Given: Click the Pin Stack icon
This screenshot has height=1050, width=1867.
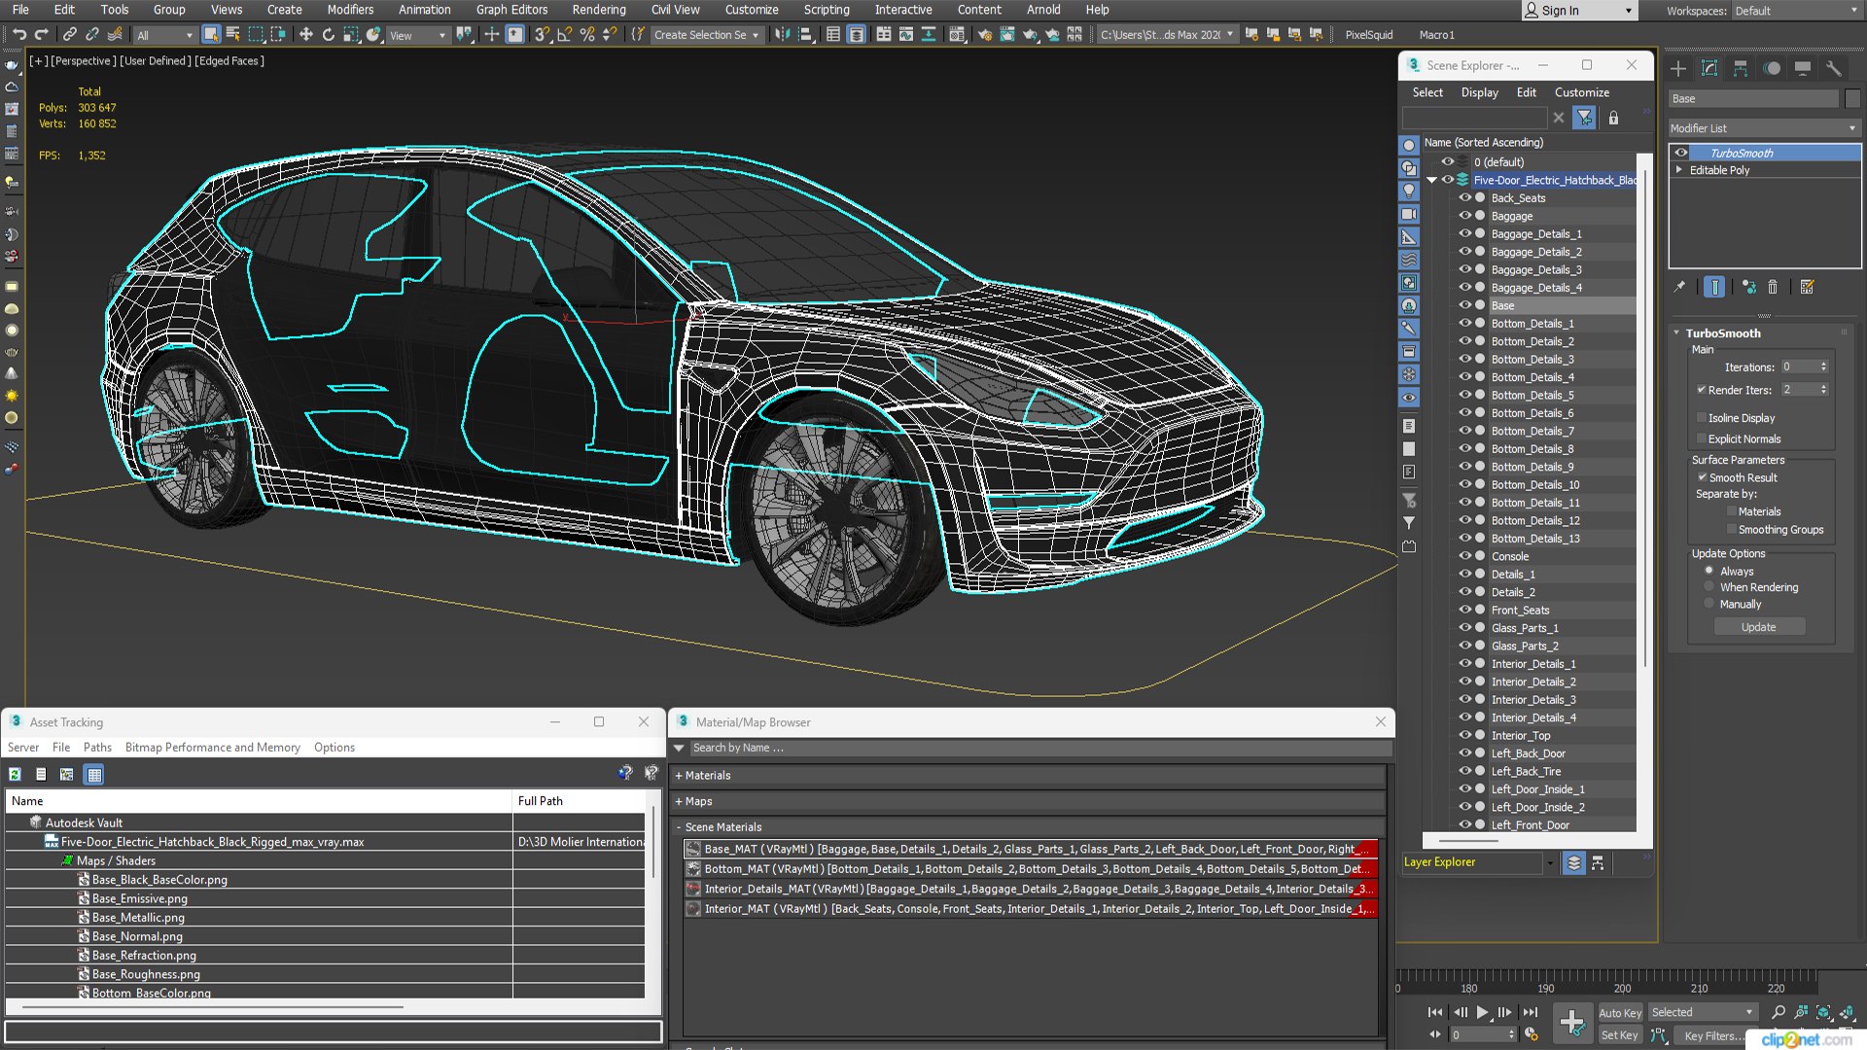Looking at the screenshot, I should click(x=1679, y=287).
